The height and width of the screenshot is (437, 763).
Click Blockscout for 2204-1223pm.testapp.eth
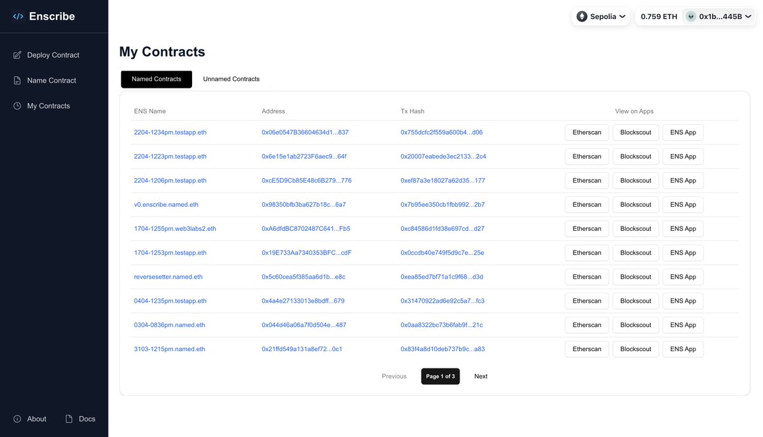(x=636, y=156)
